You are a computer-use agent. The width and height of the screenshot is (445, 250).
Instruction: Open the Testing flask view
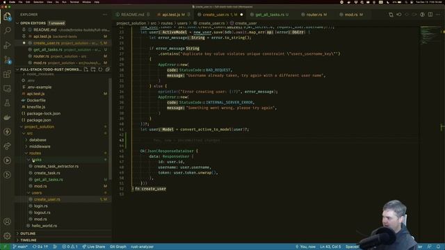point(7,103)
